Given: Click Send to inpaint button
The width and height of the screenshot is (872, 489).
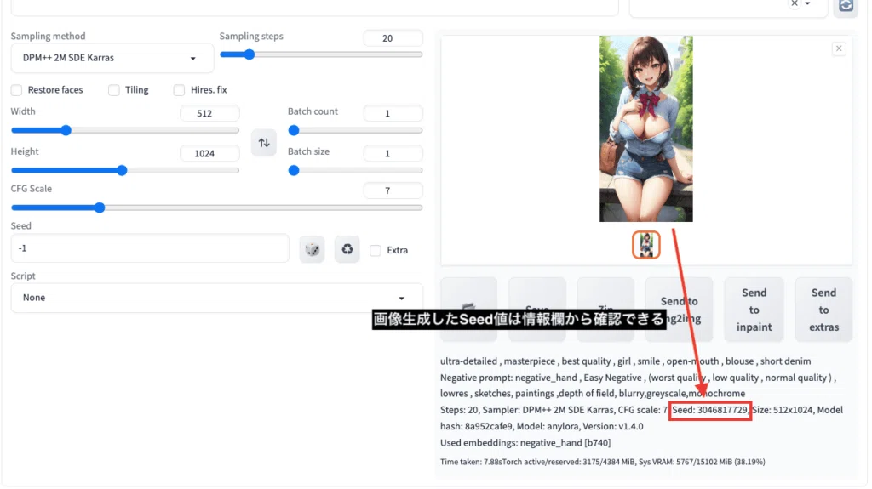Looking at the screenshot, I should coord(754,310).
